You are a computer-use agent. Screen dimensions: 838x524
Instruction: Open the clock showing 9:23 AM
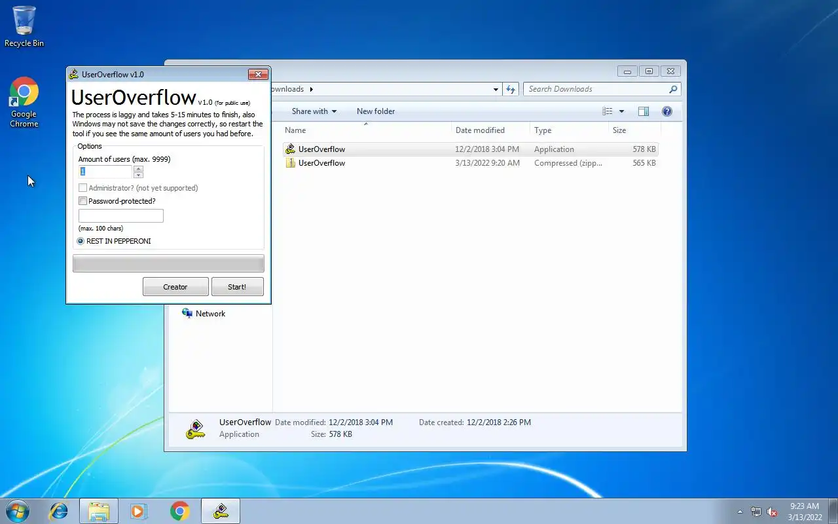(805, 511)
